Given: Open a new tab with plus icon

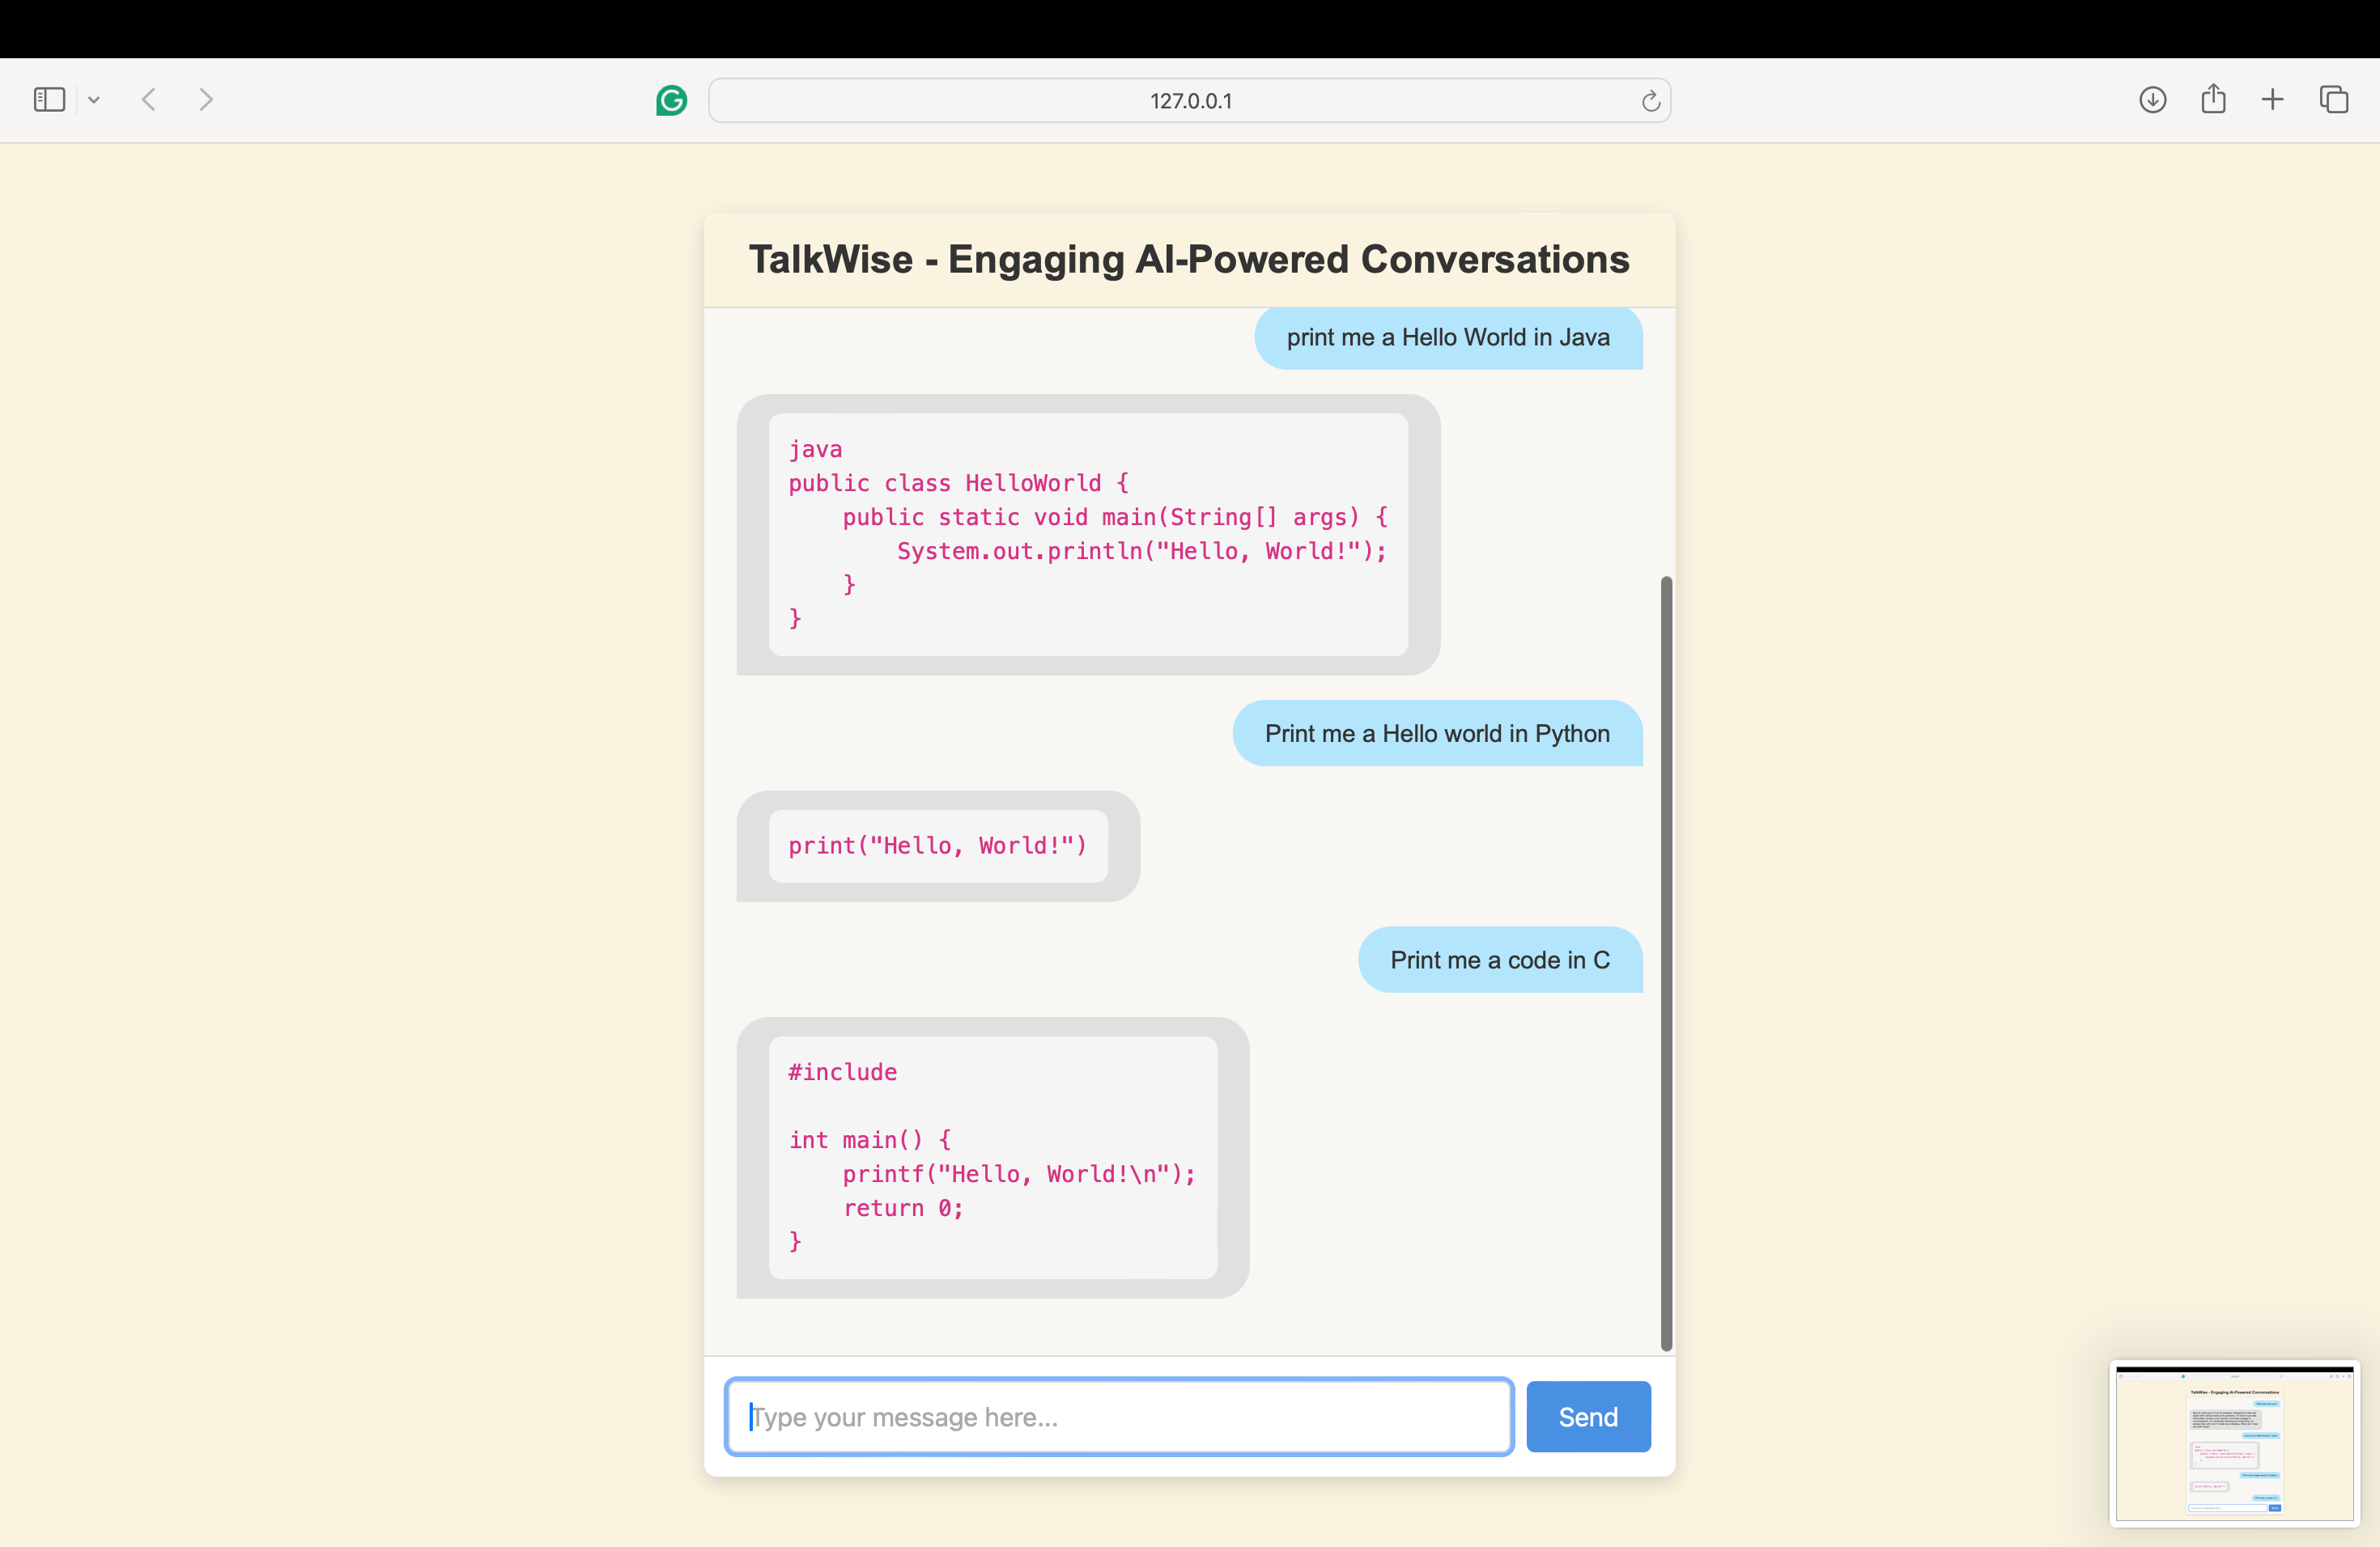Looking at the screenshot, I should pos(2272,100).
